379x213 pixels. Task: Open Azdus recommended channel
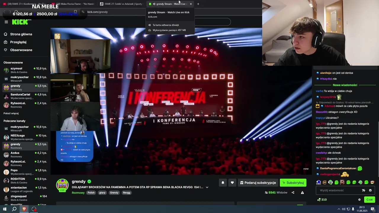(25, 155)
